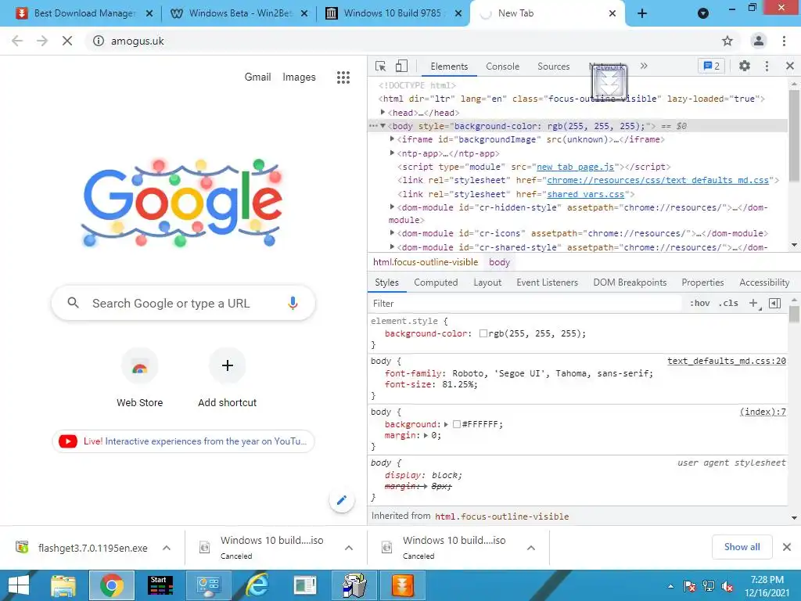
Task: Open the orange download manager taskbar icon
Action: coord(402,585)
